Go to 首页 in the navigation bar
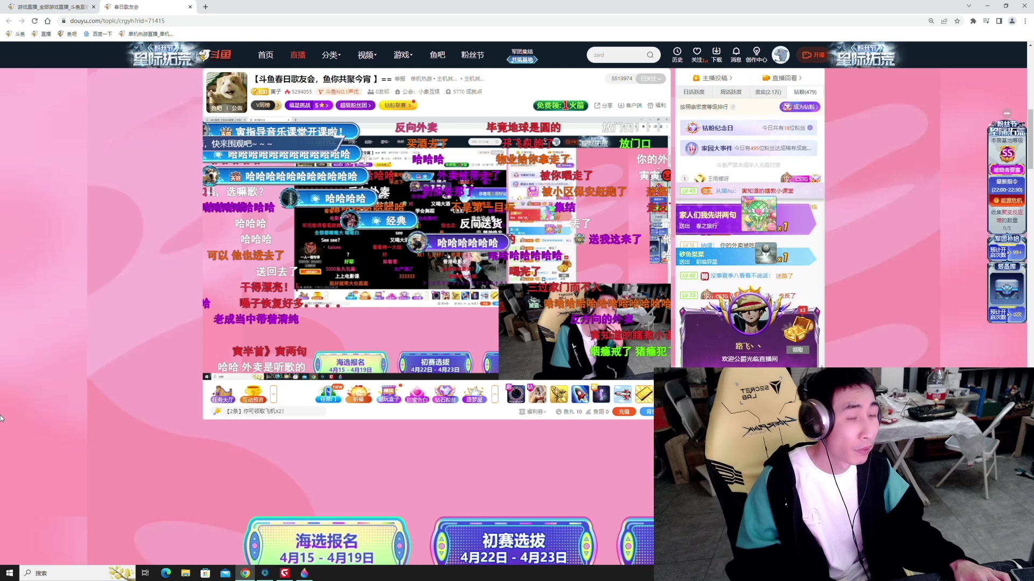Screen dimensions: 1034x581 click(x=266, y=55)
